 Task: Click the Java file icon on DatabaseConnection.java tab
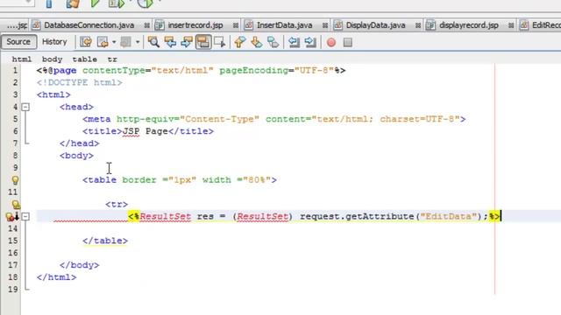pos(36,25)
